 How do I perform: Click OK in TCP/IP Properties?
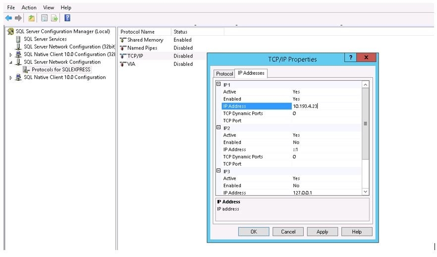253,232
